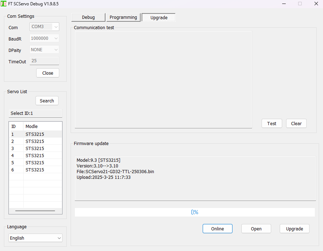Select servo ID 4 row
The width and height of the screenshot is (323, 251).
tap(36, 155)
